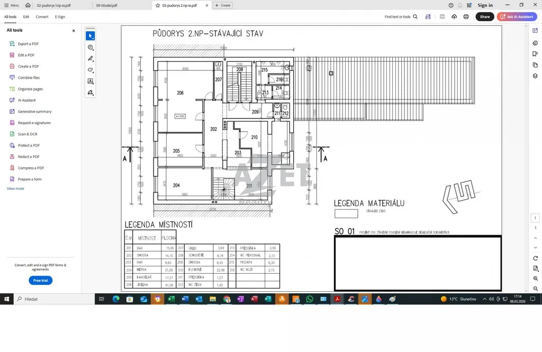
Task: Switch to the 09-Model.pdf tab
Action: click(x=107, y=5)
